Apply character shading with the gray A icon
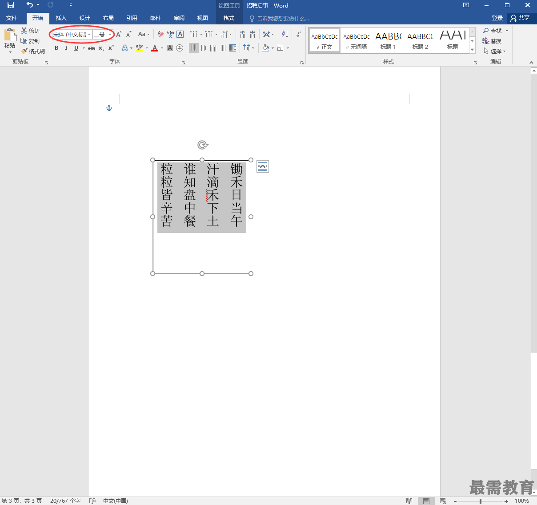The width and height of the screenshot is (537, 505). [170, 48]
